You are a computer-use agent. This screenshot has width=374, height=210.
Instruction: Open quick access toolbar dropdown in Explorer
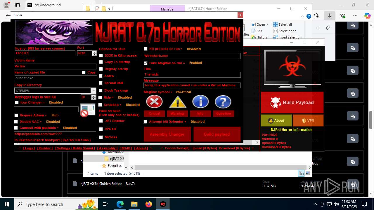click(x=109, y=9)
